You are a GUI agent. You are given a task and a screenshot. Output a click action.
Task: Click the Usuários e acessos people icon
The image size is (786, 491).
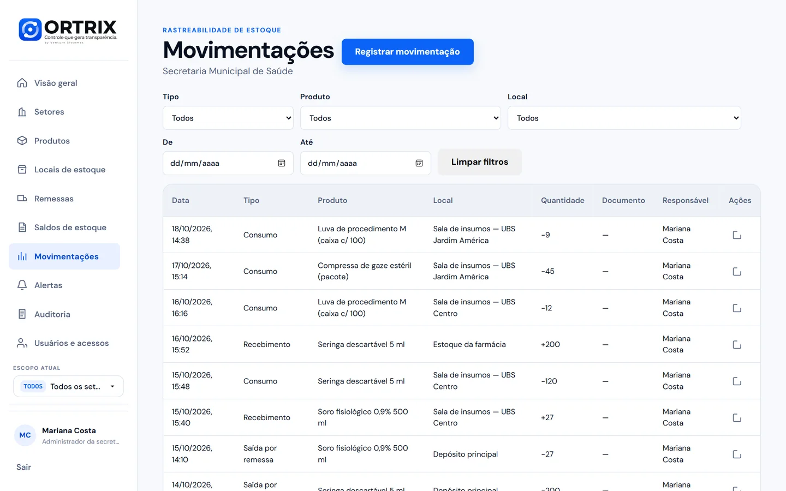click(x=22, y=343)
